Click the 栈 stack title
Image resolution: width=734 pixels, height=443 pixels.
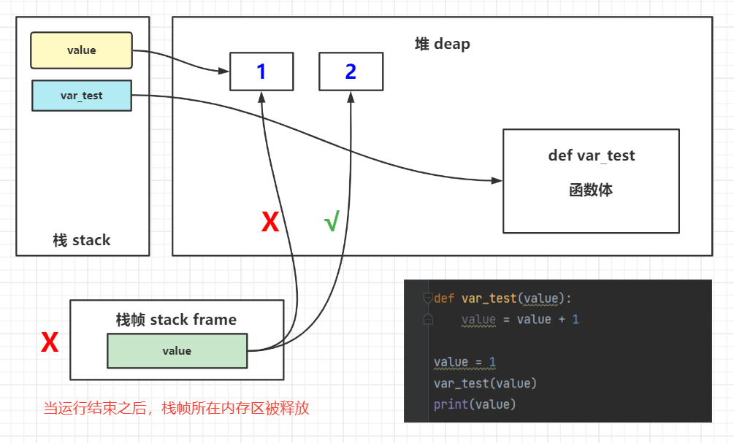click(x=82, y=239)
